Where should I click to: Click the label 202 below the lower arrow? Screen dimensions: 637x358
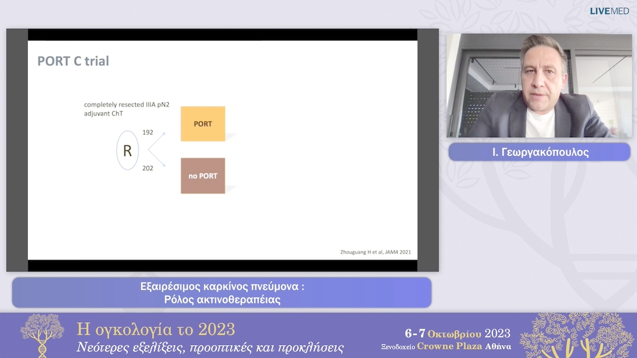(147, 170)
